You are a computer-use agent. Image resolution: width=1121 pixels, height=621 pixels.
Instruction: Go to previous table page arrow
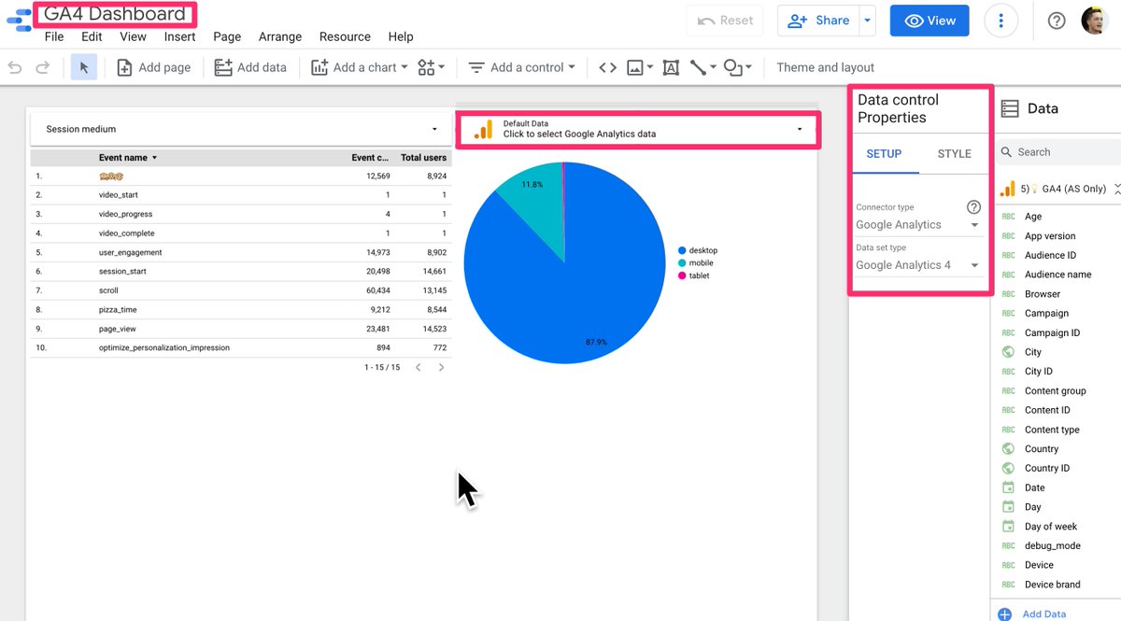point(418,367)
